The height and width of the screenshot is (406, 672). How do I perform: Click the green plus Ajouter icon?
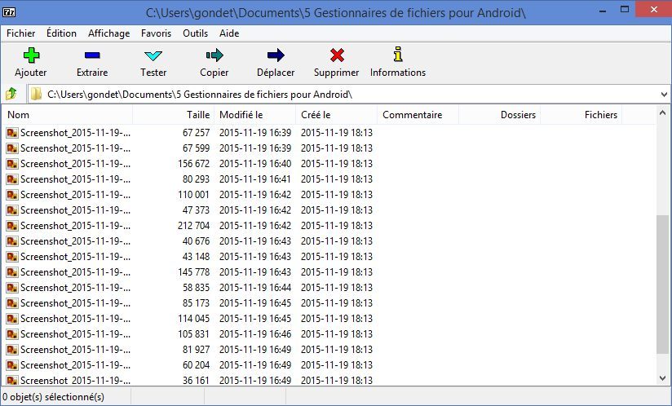tap(31, 55)
